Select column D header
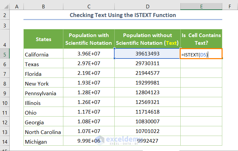 (x=147, y=6)
